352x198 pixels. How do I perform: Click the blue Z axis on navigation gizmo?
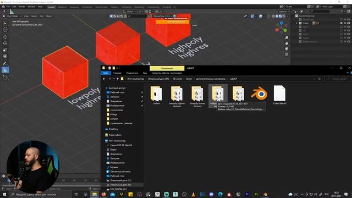[281, 23]
